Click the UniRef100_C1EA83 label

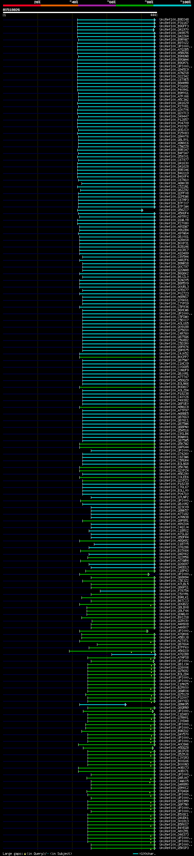point(174,714)
